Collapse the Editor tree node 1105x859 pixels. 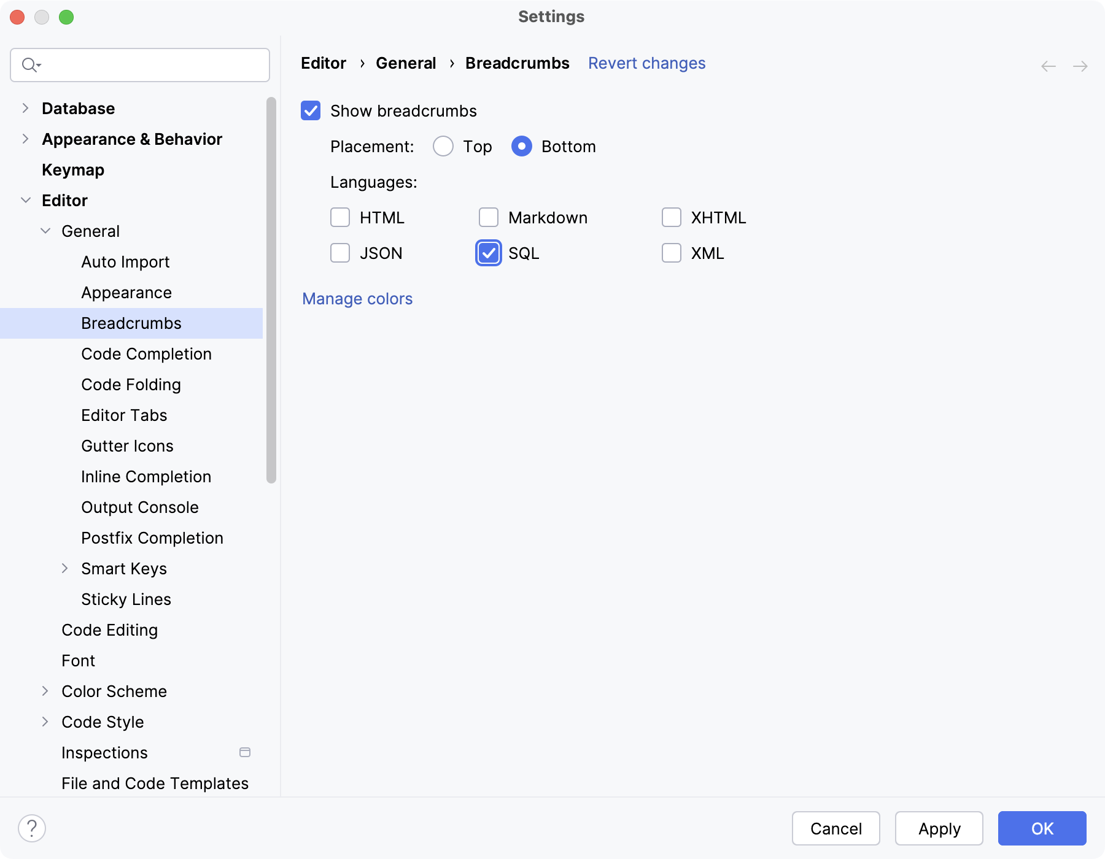[26, 201]
